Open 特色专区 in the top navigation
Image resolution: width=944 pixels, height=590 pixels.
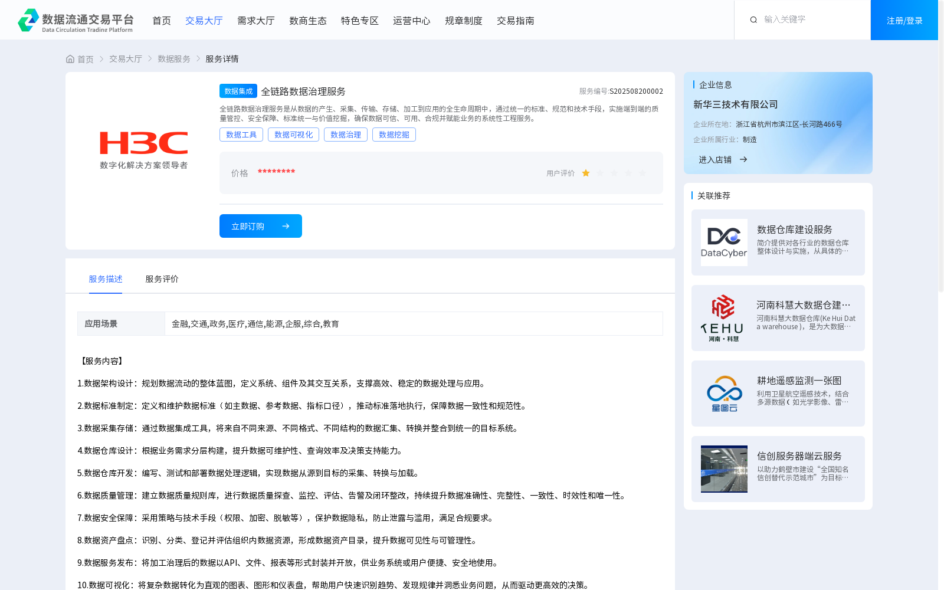(360, 21)
